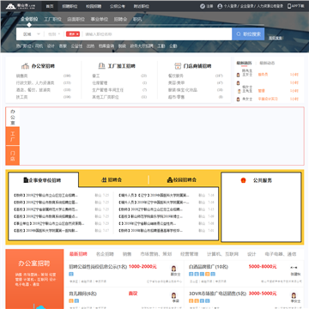The image size is (309, 309).
Task: Open 其他工厂类职位 category
Action: click(x=106, y=97)
